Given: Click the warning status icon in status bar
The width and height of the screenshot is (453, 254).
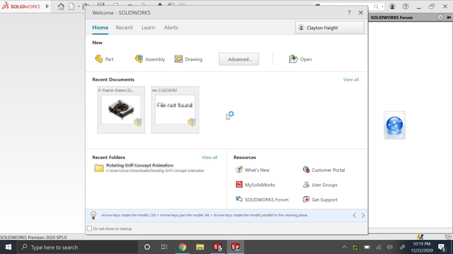Looking at the screenshot, I should 420,237.
